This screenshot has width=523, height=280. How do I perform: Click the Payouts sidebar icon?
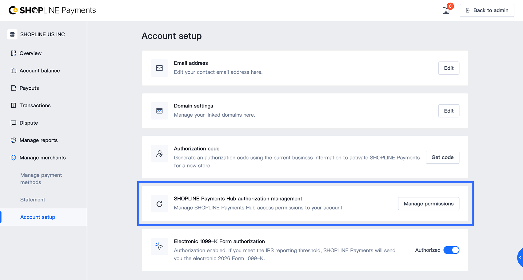(13, 88)
